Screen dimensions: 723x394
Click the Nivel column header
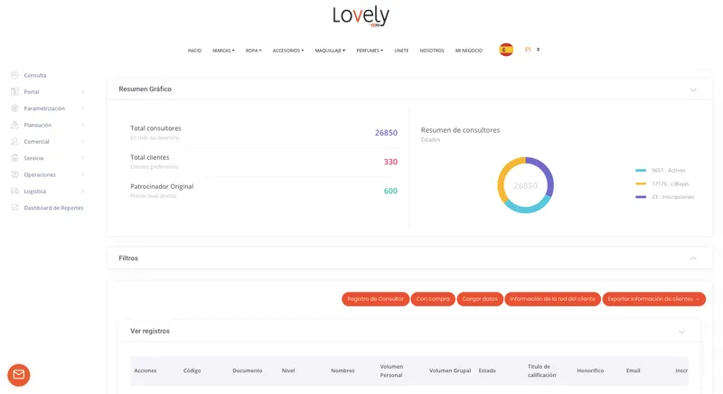[x=288, y=371]
